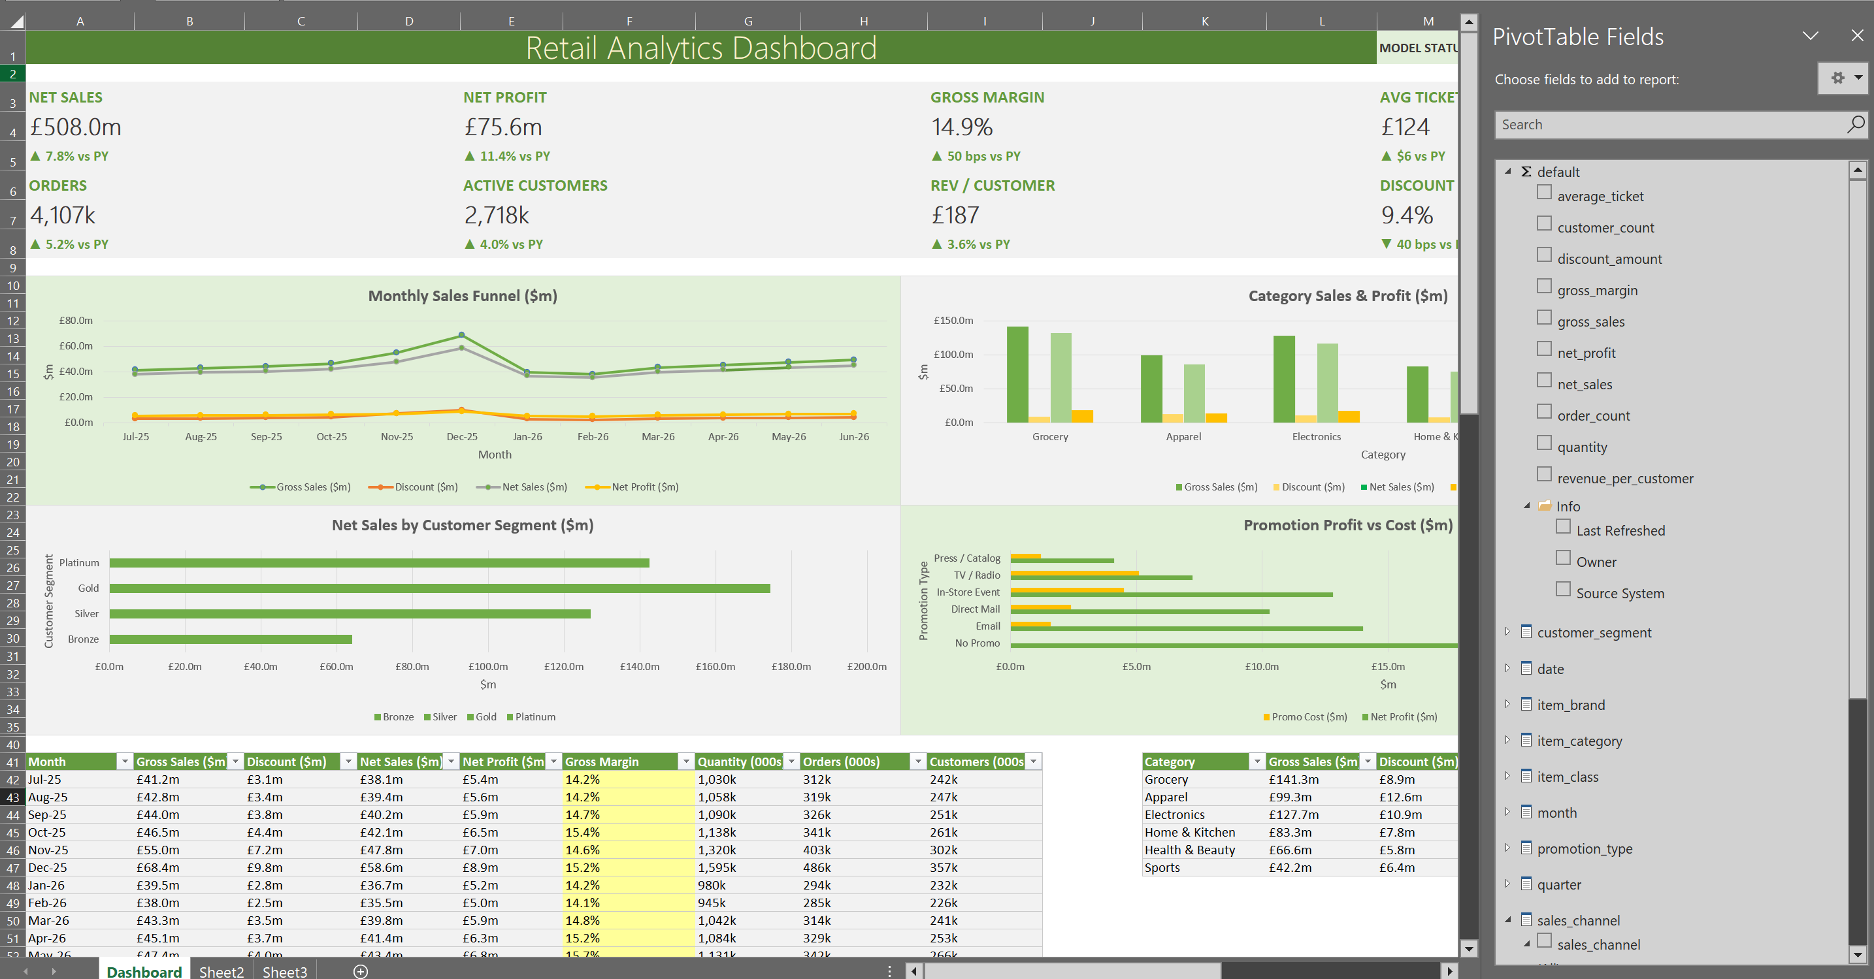Close the PivotTable Fields pane
Screen dimensions: 1874x979
(1856, 36)
